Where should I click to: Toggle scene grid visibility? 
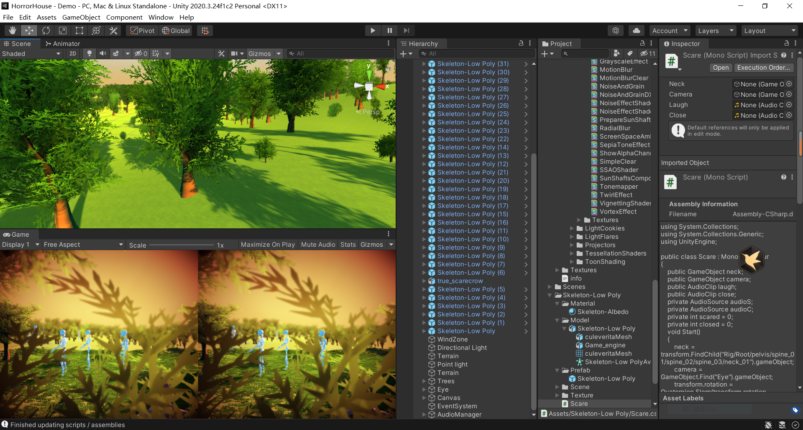pyautogui.click(x=156, y=53)
